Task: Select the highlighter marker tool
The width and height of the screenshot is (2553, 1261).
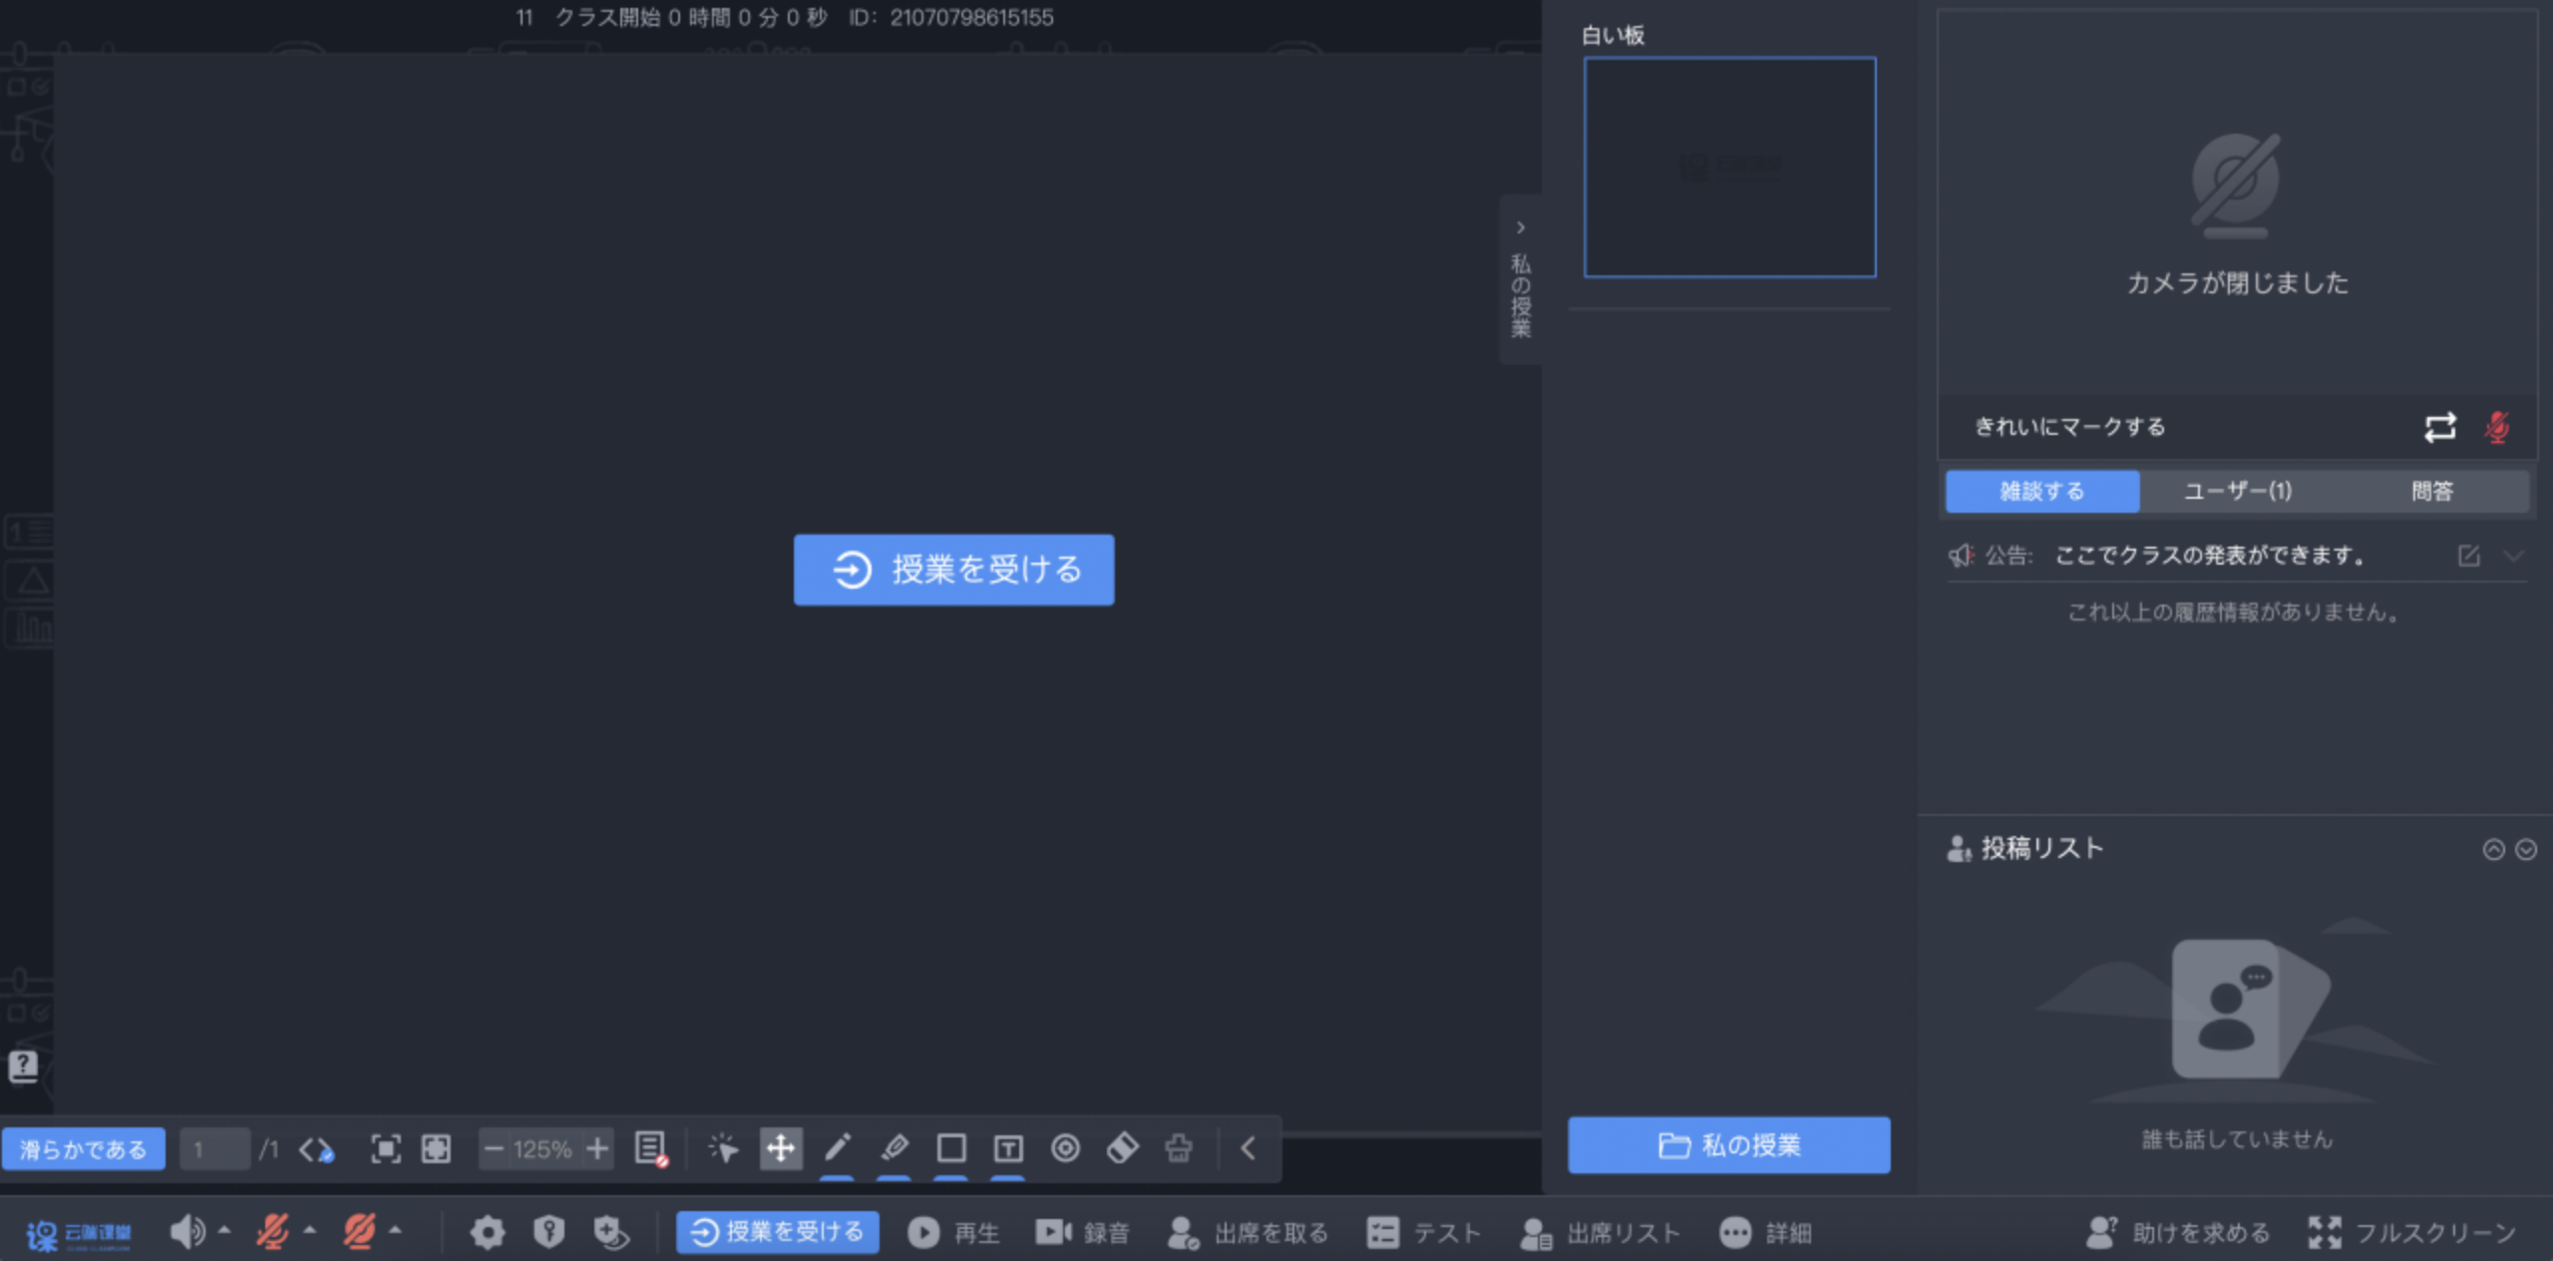Action: pos(895,1148)
